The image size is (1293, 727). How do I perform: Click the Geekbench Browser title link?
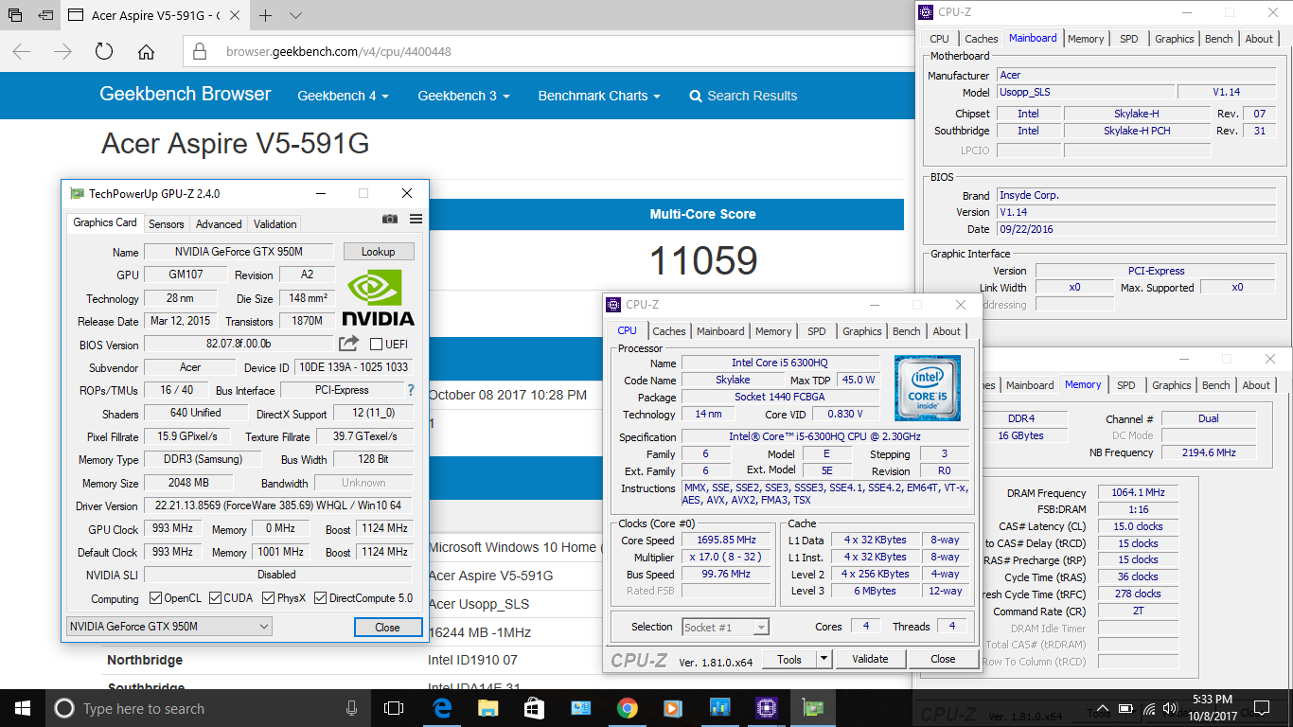(186, 94)
